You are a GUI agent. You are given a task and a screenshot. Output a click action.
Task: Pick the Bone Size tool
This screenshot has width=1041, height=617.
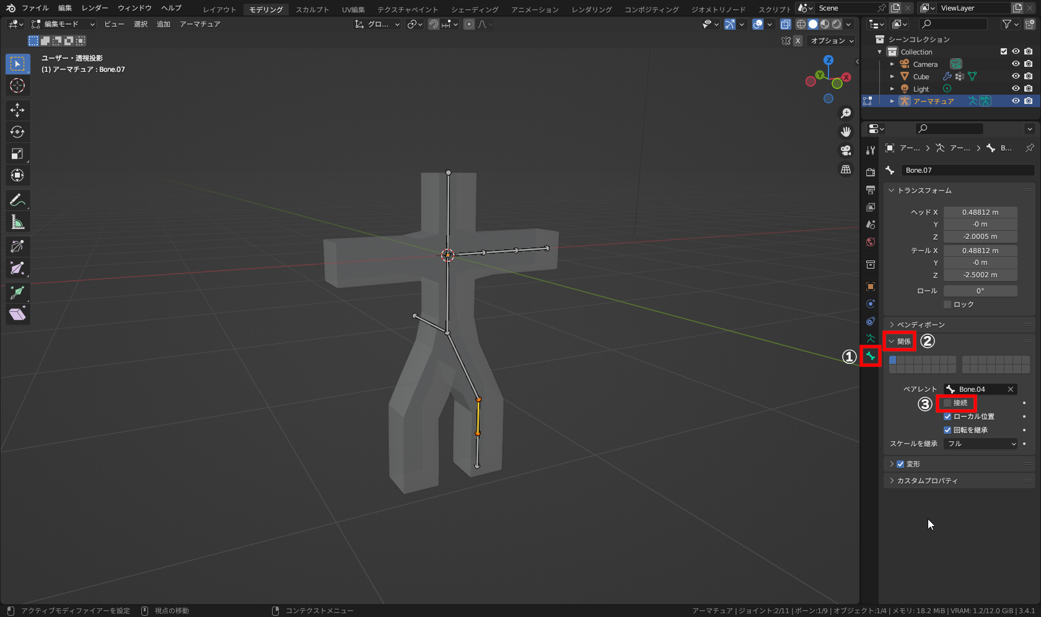pyautogui.click(x=17, y=268)
